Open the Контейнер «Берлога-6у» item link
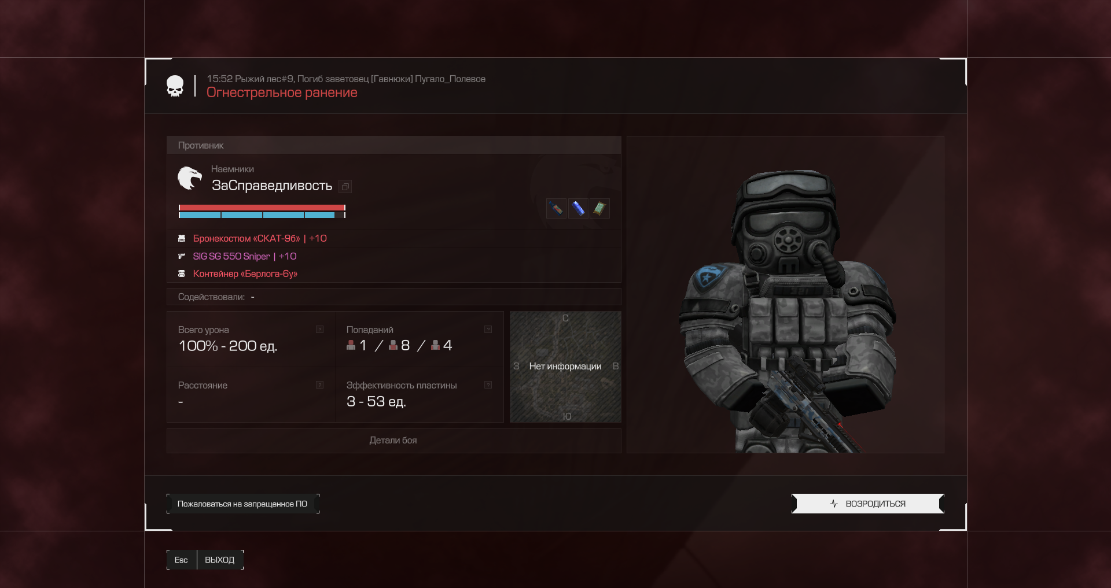The image size is (1111, 588). 245,273
